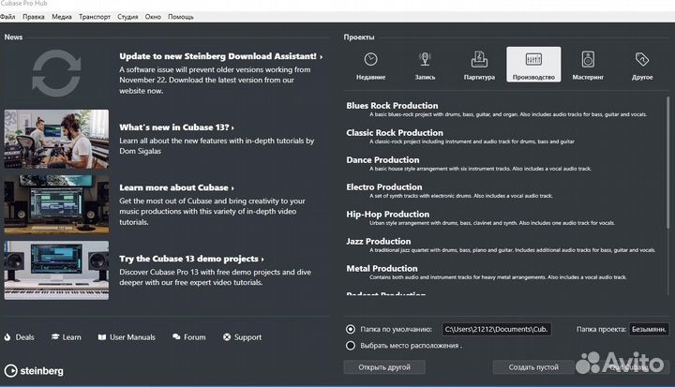Select the Scoring category sheet icon
This screenshot has height=387, width=675.
coord(479,59)
